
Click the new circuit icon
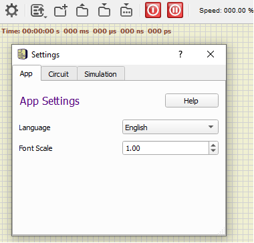[61, 11]
